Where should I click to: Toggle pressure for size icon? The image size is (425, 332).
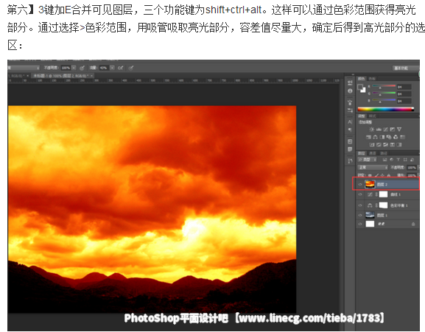(130, 68)
